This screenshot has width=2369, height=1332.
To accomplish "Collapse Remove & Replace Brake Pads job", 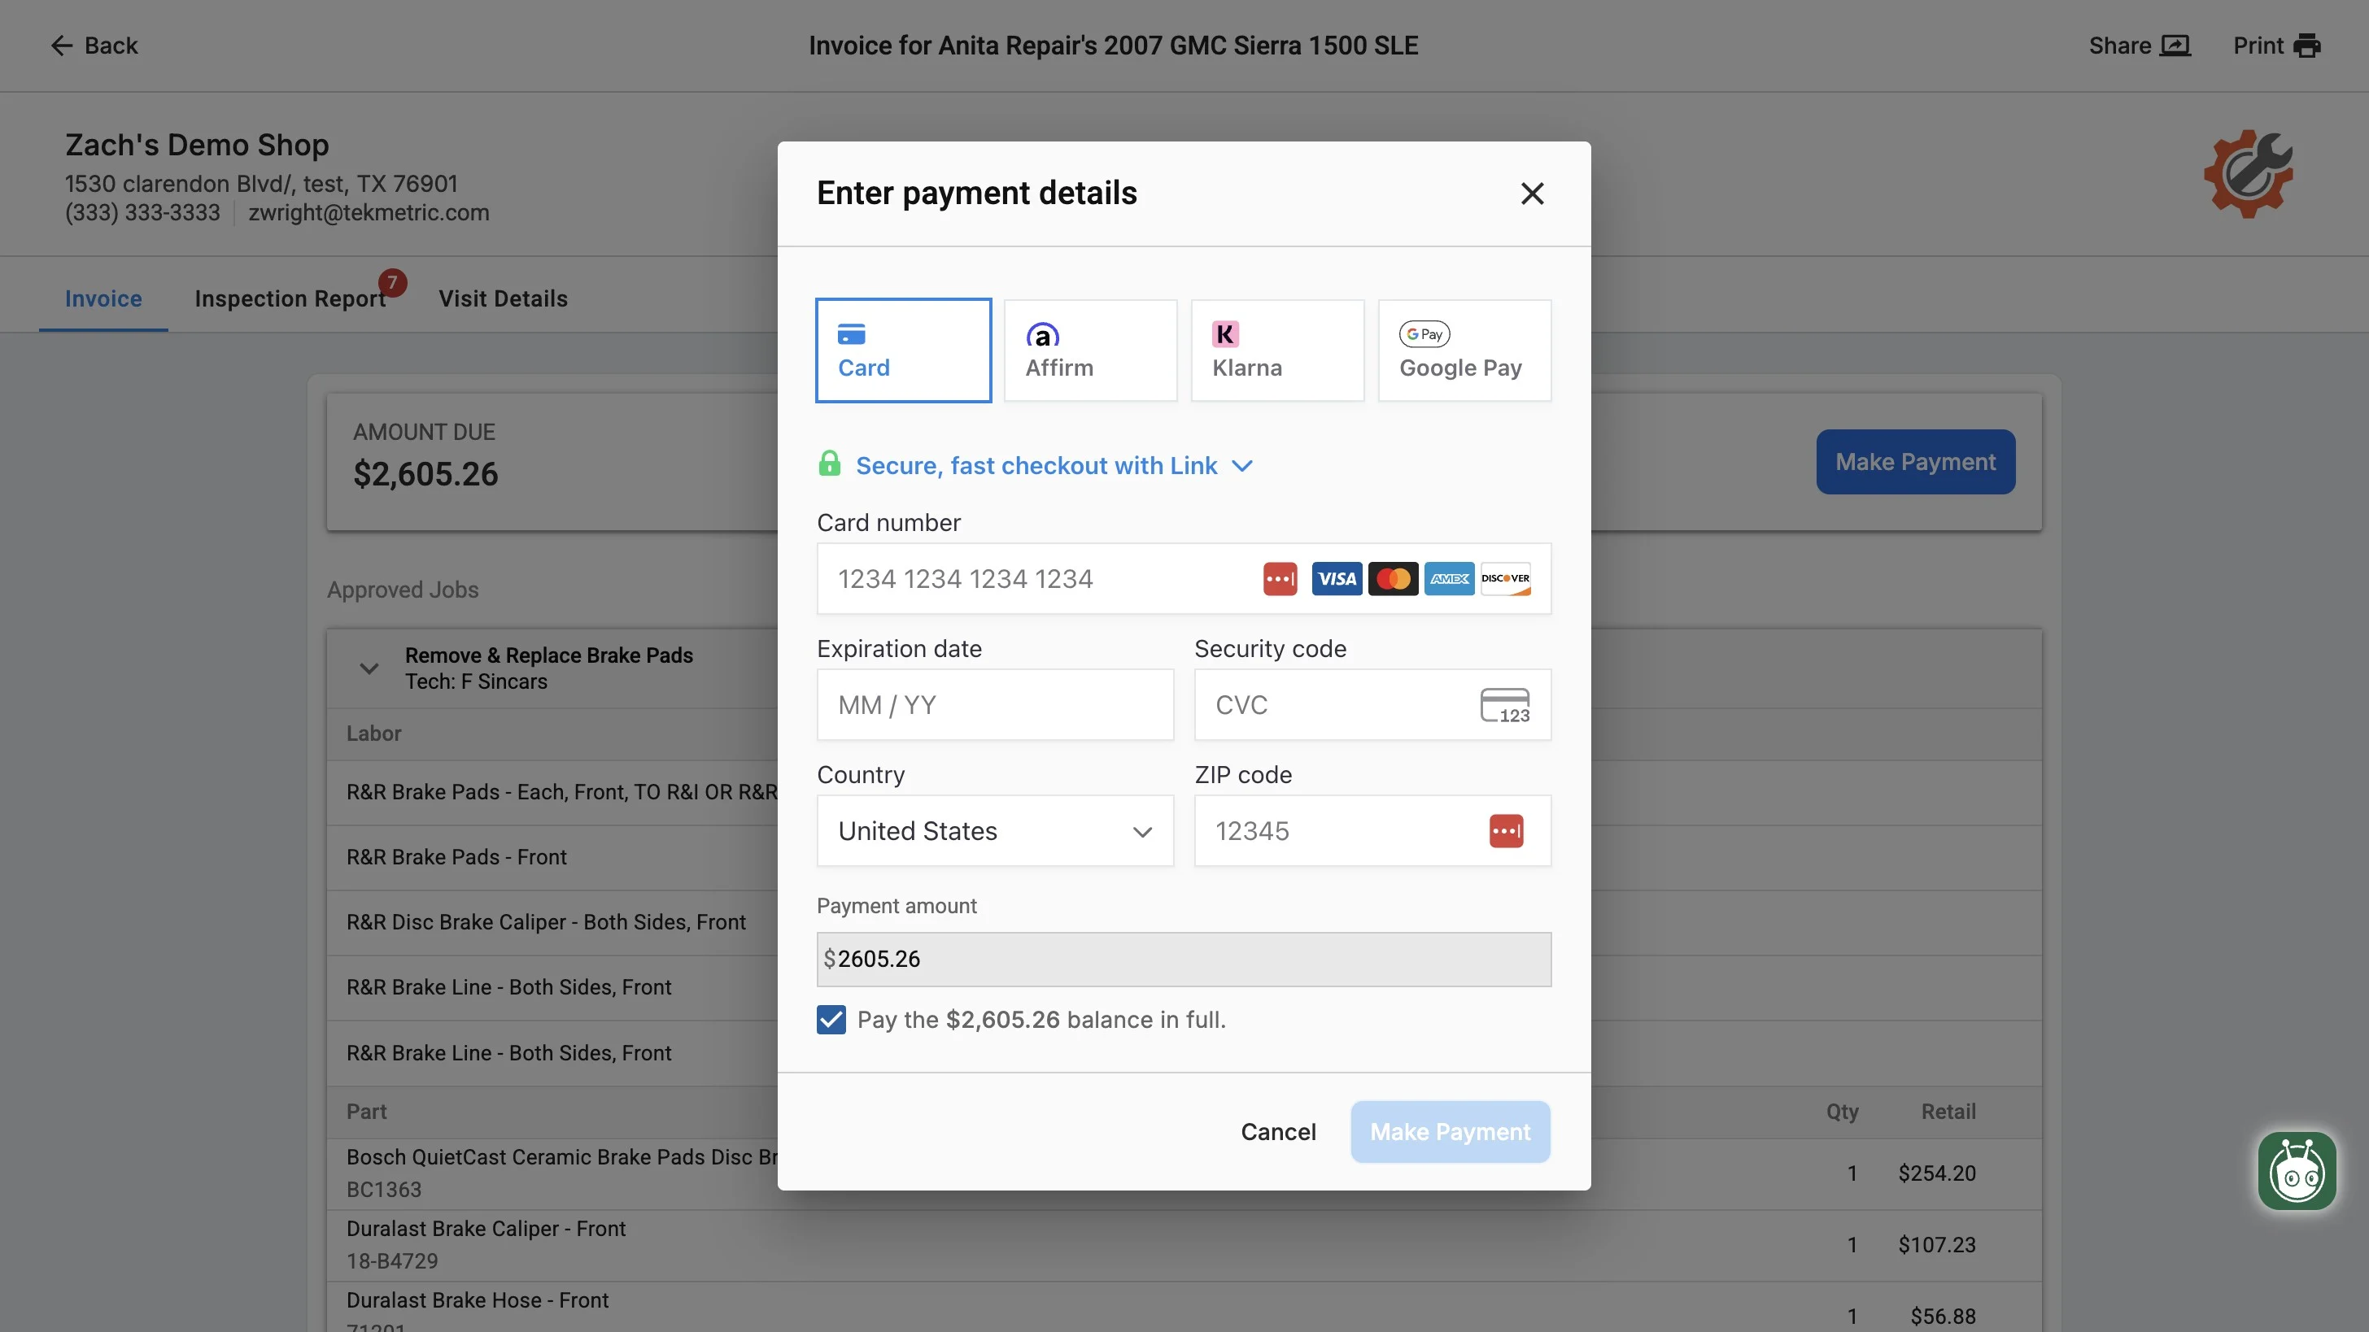I will (369, 668).
